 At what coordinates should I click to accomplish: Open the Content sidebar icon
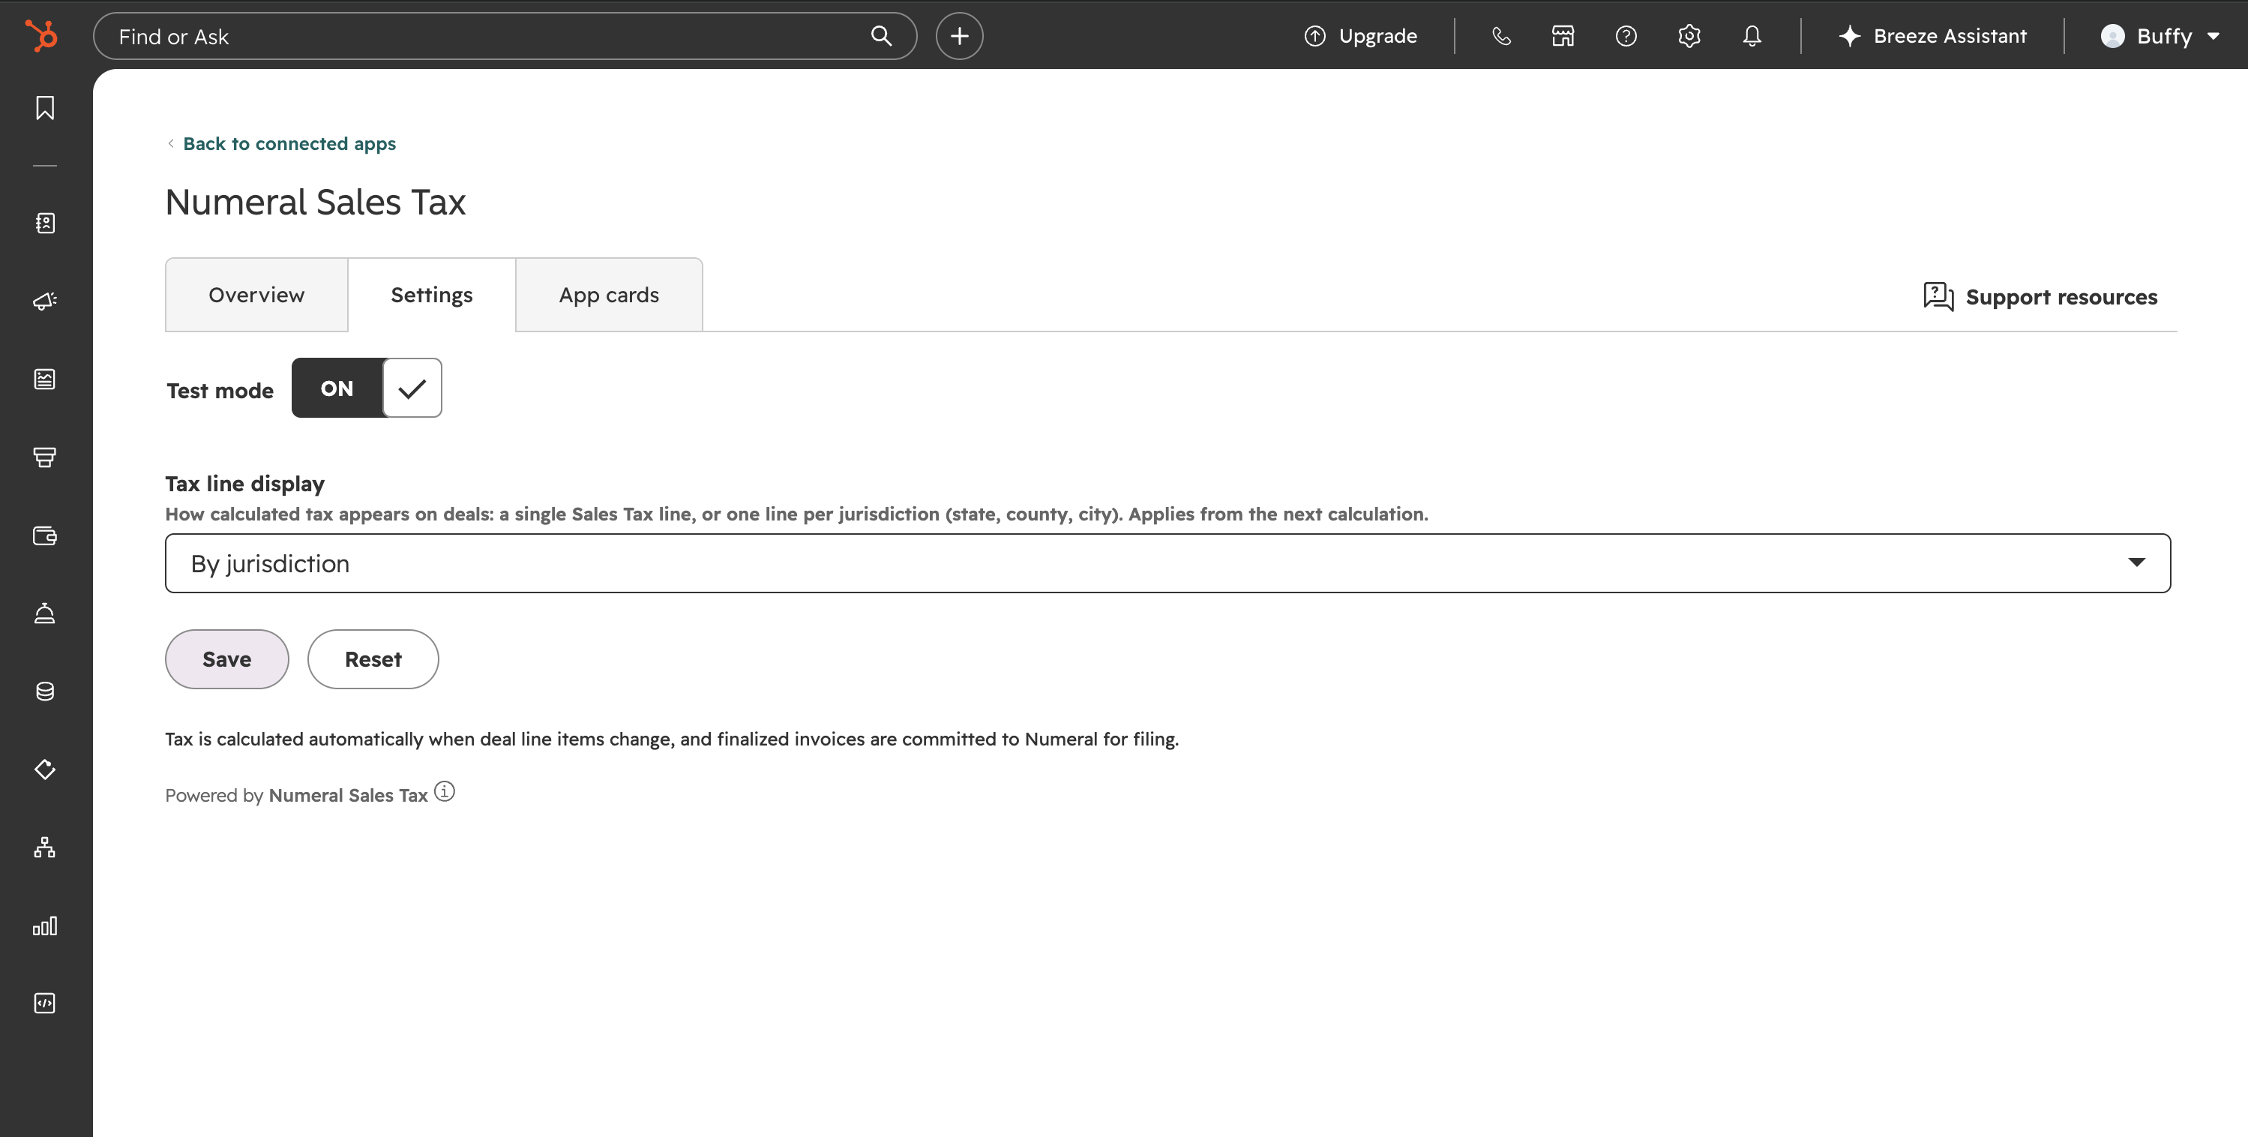[x=44, y=379]
